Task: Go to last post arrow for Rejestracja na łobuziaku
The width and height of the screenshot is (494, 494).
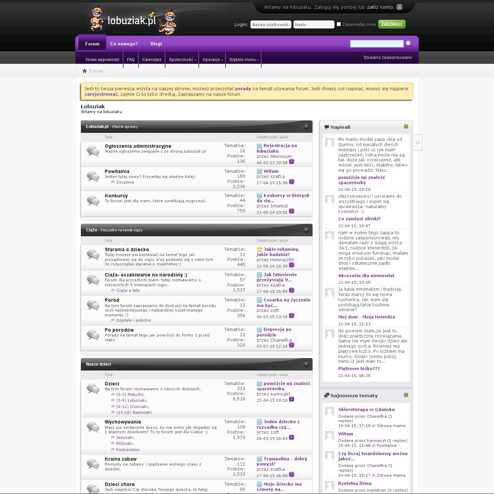Action: point(292,162)
